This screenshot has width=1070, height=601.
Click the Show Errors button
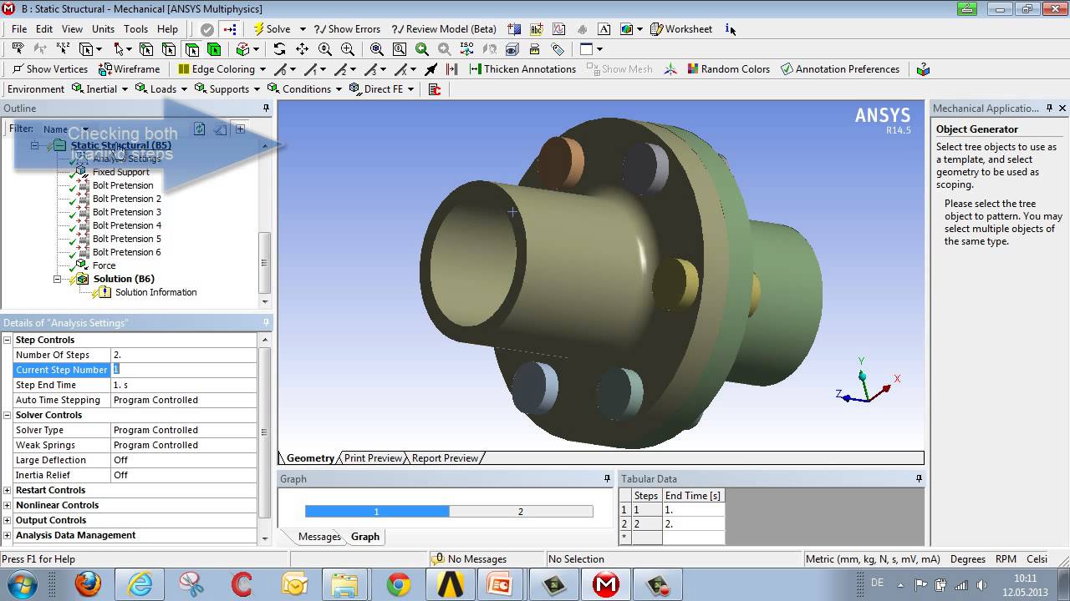pyautogui.click(x=347, y=29)
